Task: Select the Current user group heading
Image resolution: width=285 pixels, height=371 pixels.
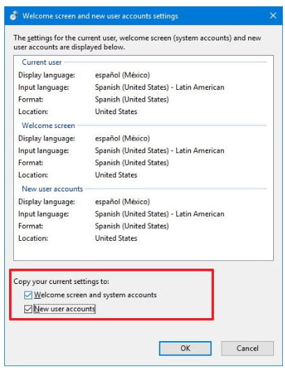Action: tap(42, 62)
